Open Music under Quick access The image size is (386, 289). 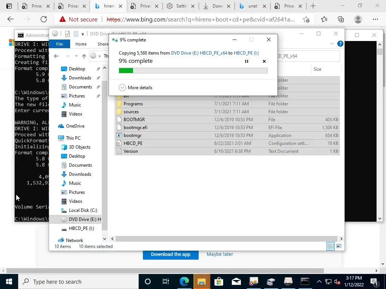click(75, 105)
